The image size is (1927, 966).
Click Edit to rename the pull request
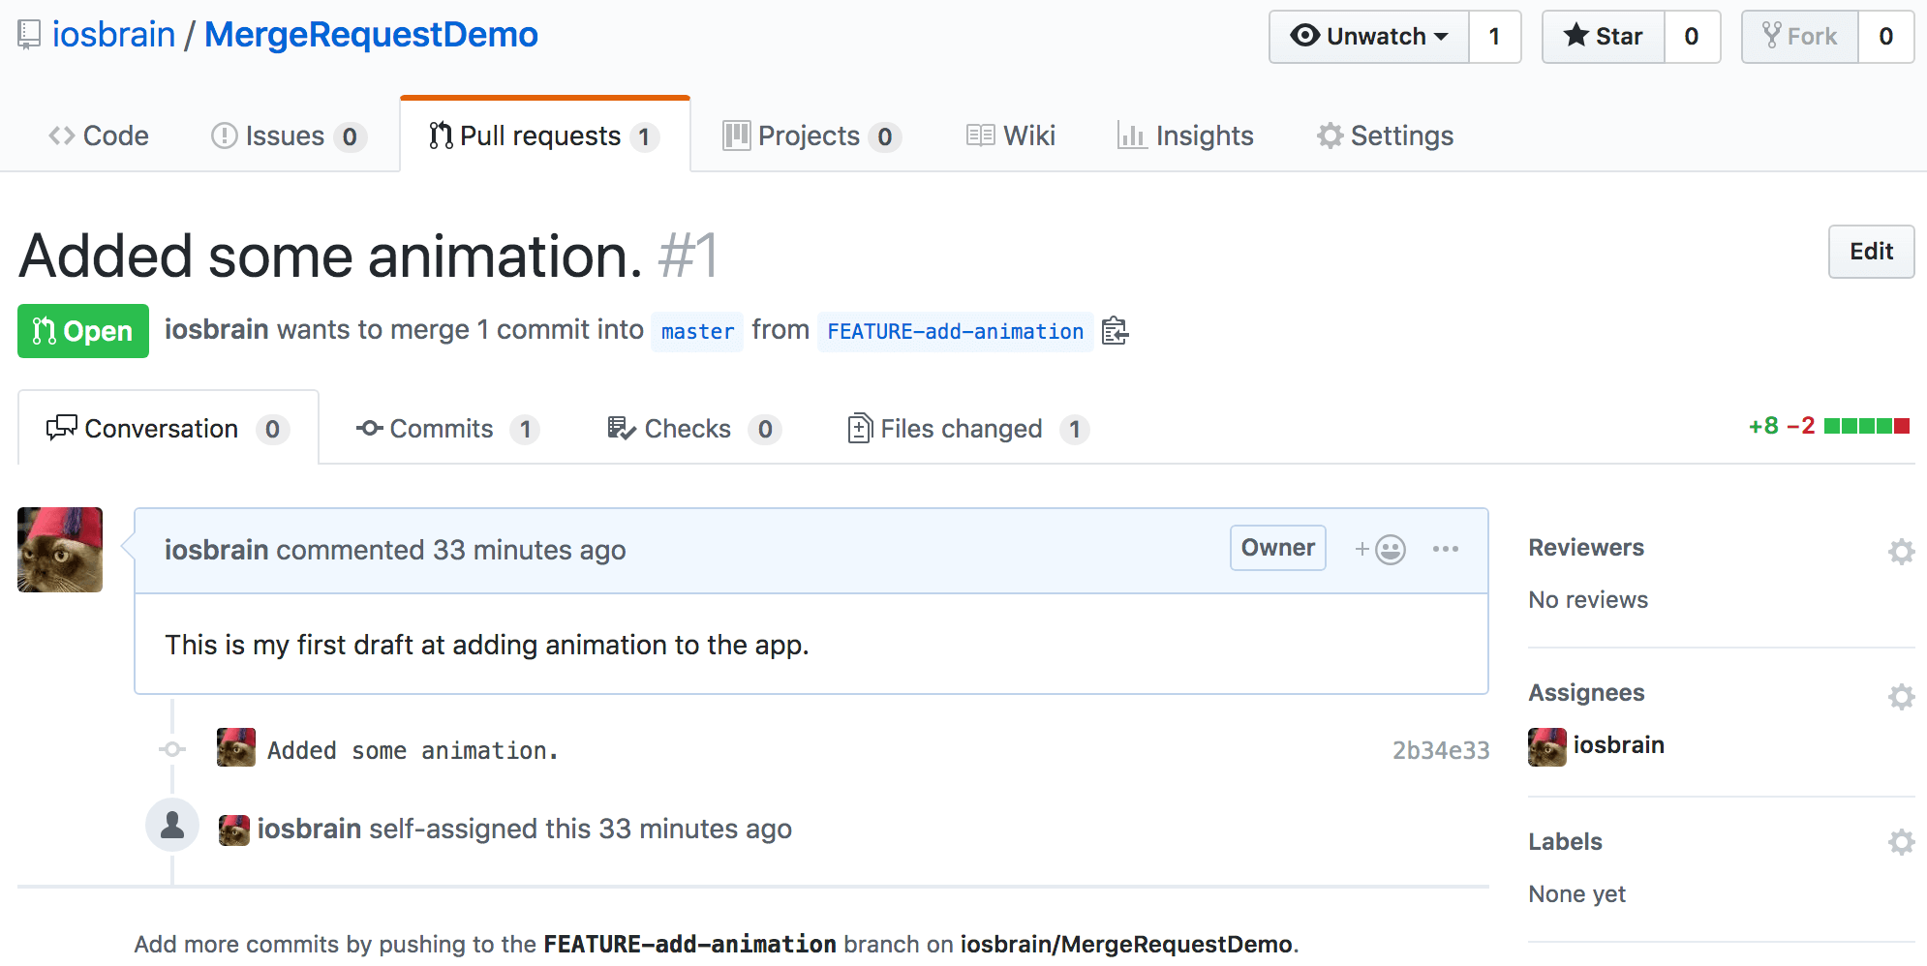(1870, 252)
